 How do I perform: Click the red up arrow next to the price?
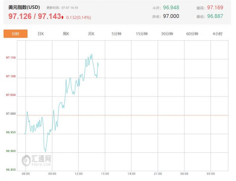pos(63,17)
